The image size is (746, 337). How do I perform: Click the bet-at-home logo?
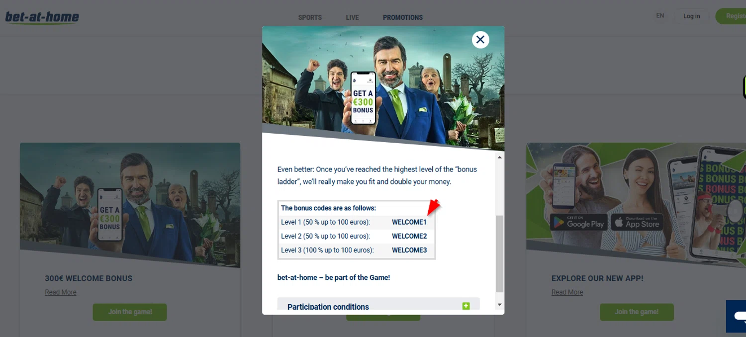point(42,18)
